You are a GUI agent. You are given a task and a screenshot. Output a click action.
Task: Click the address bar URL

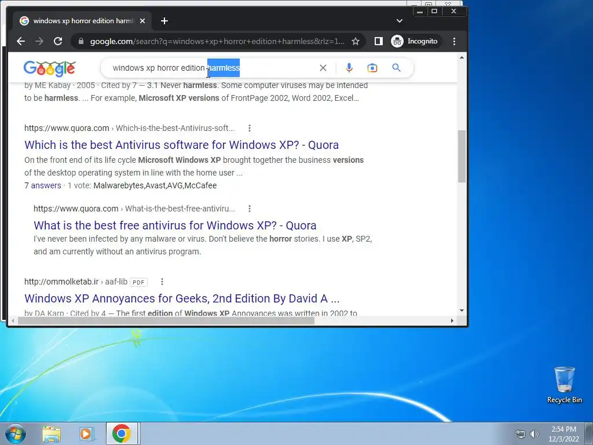click(x=217, y=41)
